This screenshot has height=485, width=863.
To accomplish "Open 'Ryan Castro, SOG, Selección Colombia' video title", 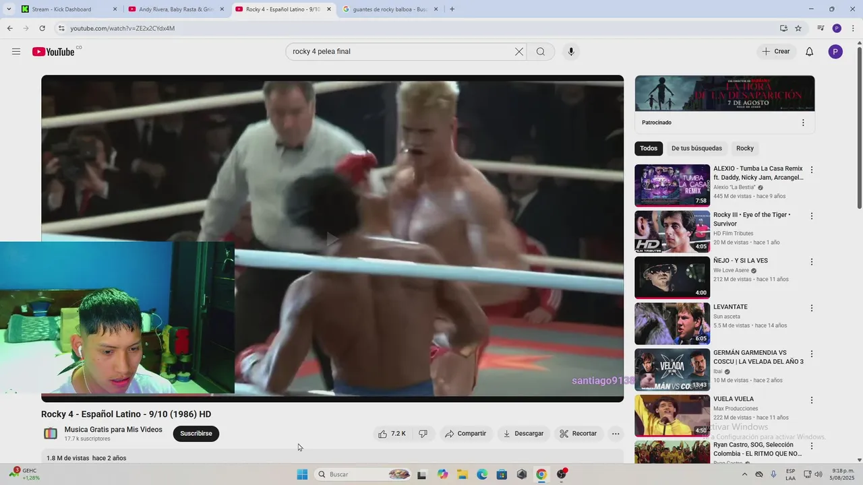I will (x=758, y=449).
